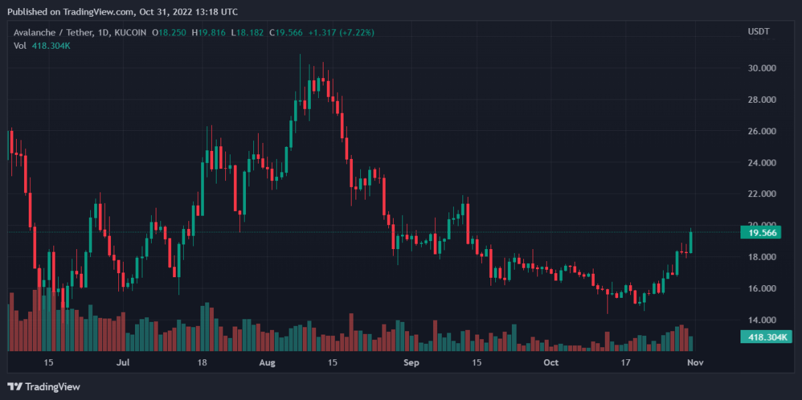Click the green 19.566 current price label
Viewport: 802px width, 400px height.
(761, 232)
